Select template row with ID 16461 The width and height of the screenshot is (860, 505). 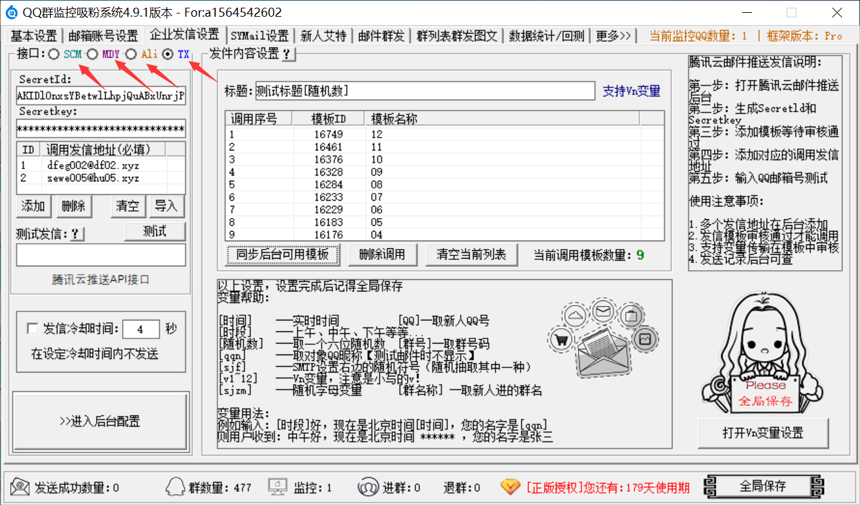click(444, 147)
